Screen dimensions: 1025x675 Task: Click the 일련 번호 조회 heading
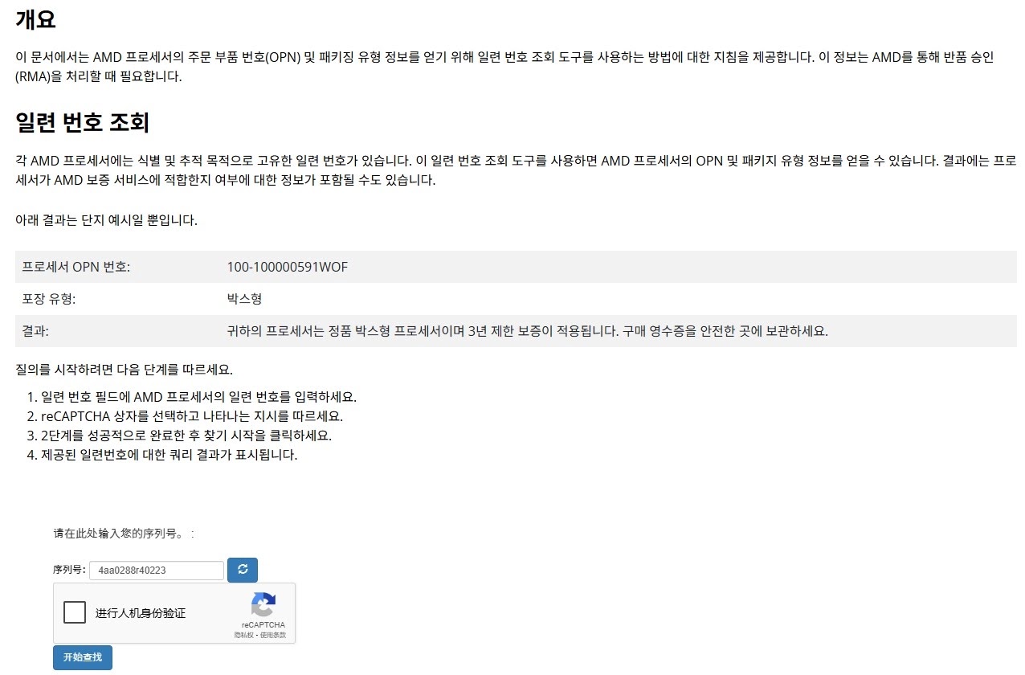(83, 122)
